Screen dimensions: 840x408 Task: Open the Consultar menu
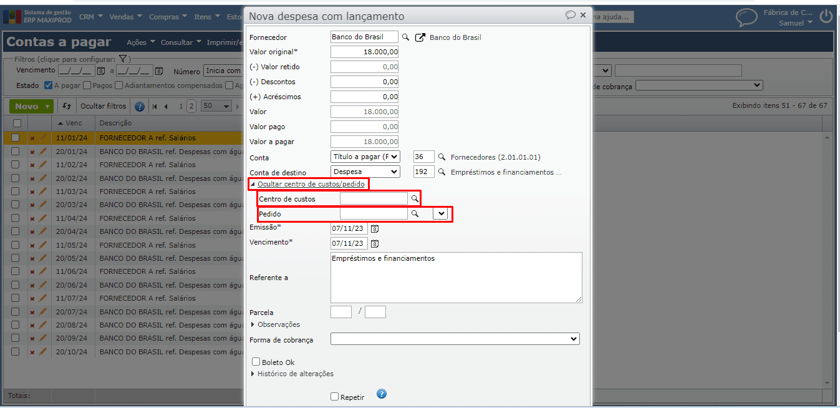pyautogui.click(x=181, y=42)
